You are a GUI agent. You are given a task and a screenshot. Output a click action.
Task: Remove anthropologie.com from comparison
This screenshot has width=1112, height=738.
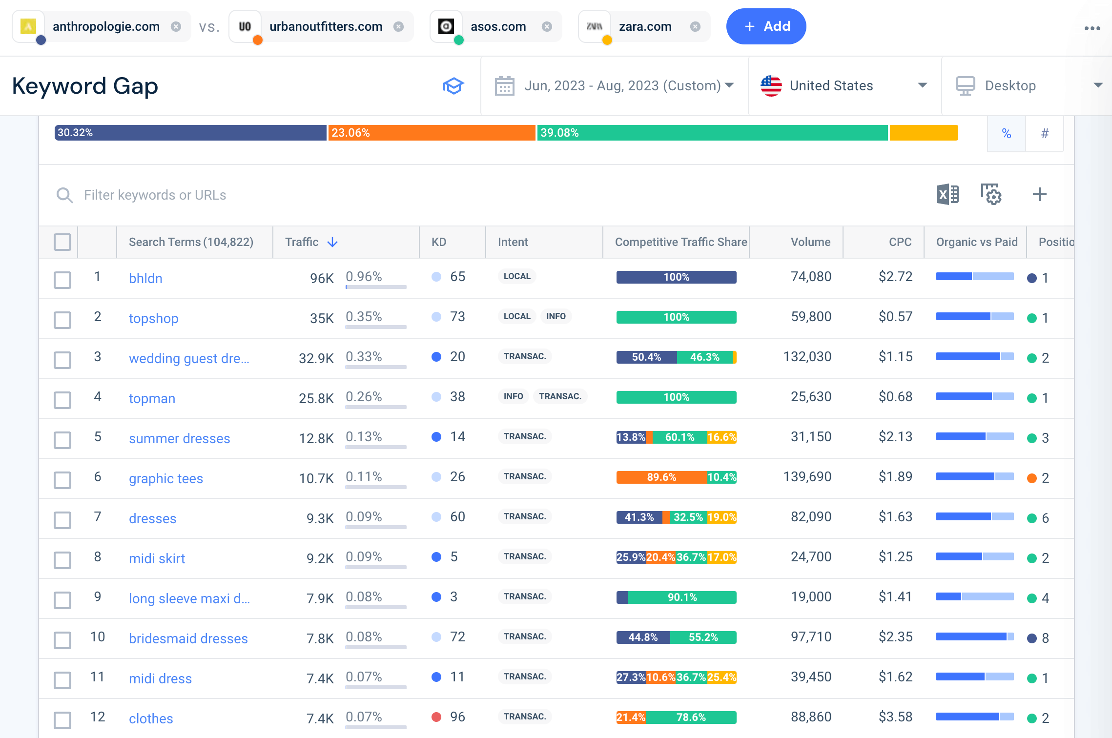point(176,26)
